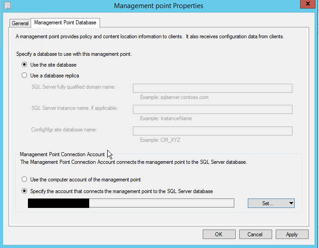Viewport: 319px width, 248px height.
Task: Switch to the General tab
Action: [x=20, y=23]
